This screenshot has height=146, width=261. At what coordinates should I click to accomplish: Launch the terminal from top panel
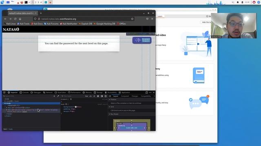coord(26,2)
